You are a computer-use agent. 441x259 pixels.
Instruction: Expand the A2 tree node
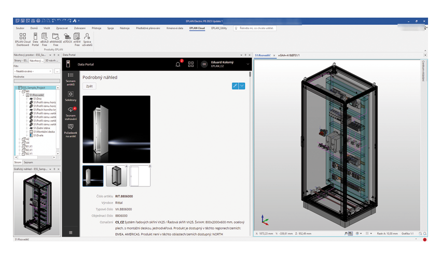(20, 139)
